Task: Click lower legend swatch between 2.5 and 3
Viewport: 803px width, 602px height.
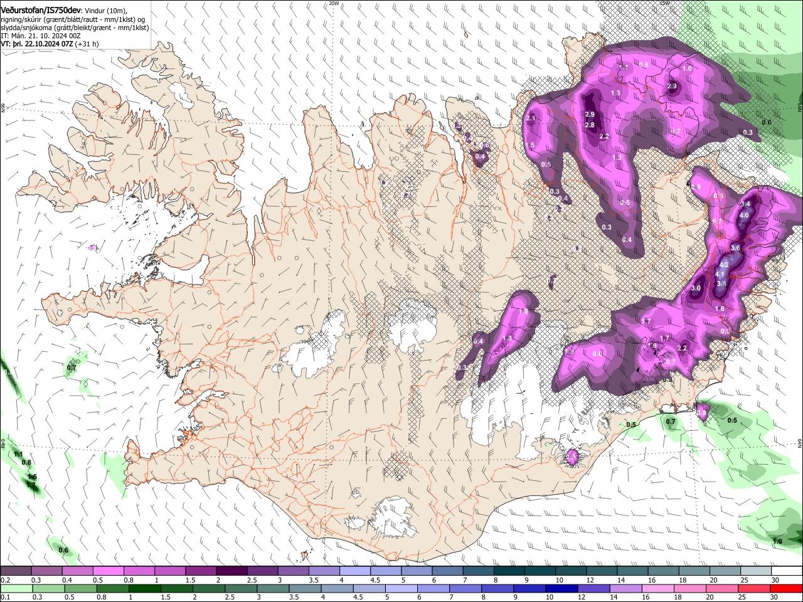Action: 241,588
